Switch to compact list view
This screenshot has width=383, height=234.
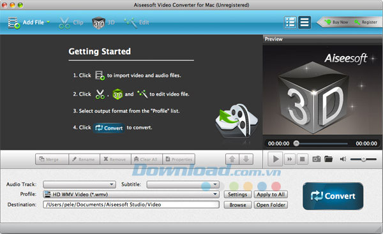coord(304,22)
